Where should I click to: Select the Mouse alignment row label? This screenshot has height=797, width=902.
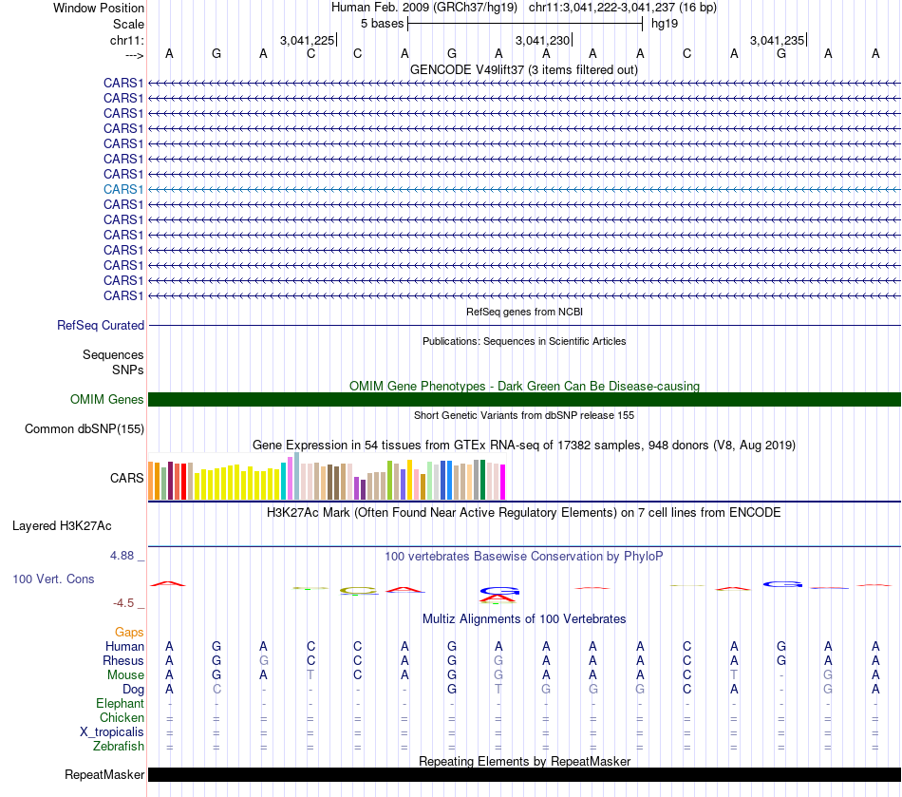click(125, 675)
